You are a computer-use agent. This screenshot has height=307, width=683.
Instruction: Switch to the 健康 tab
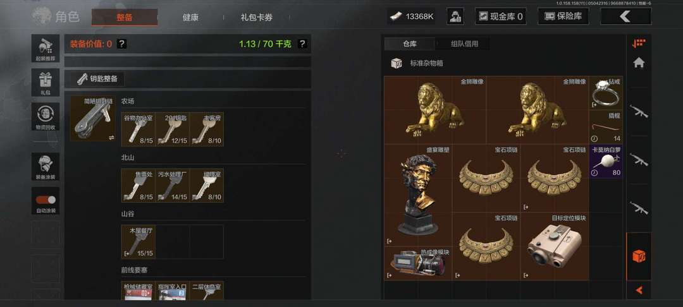pos(190,18)
